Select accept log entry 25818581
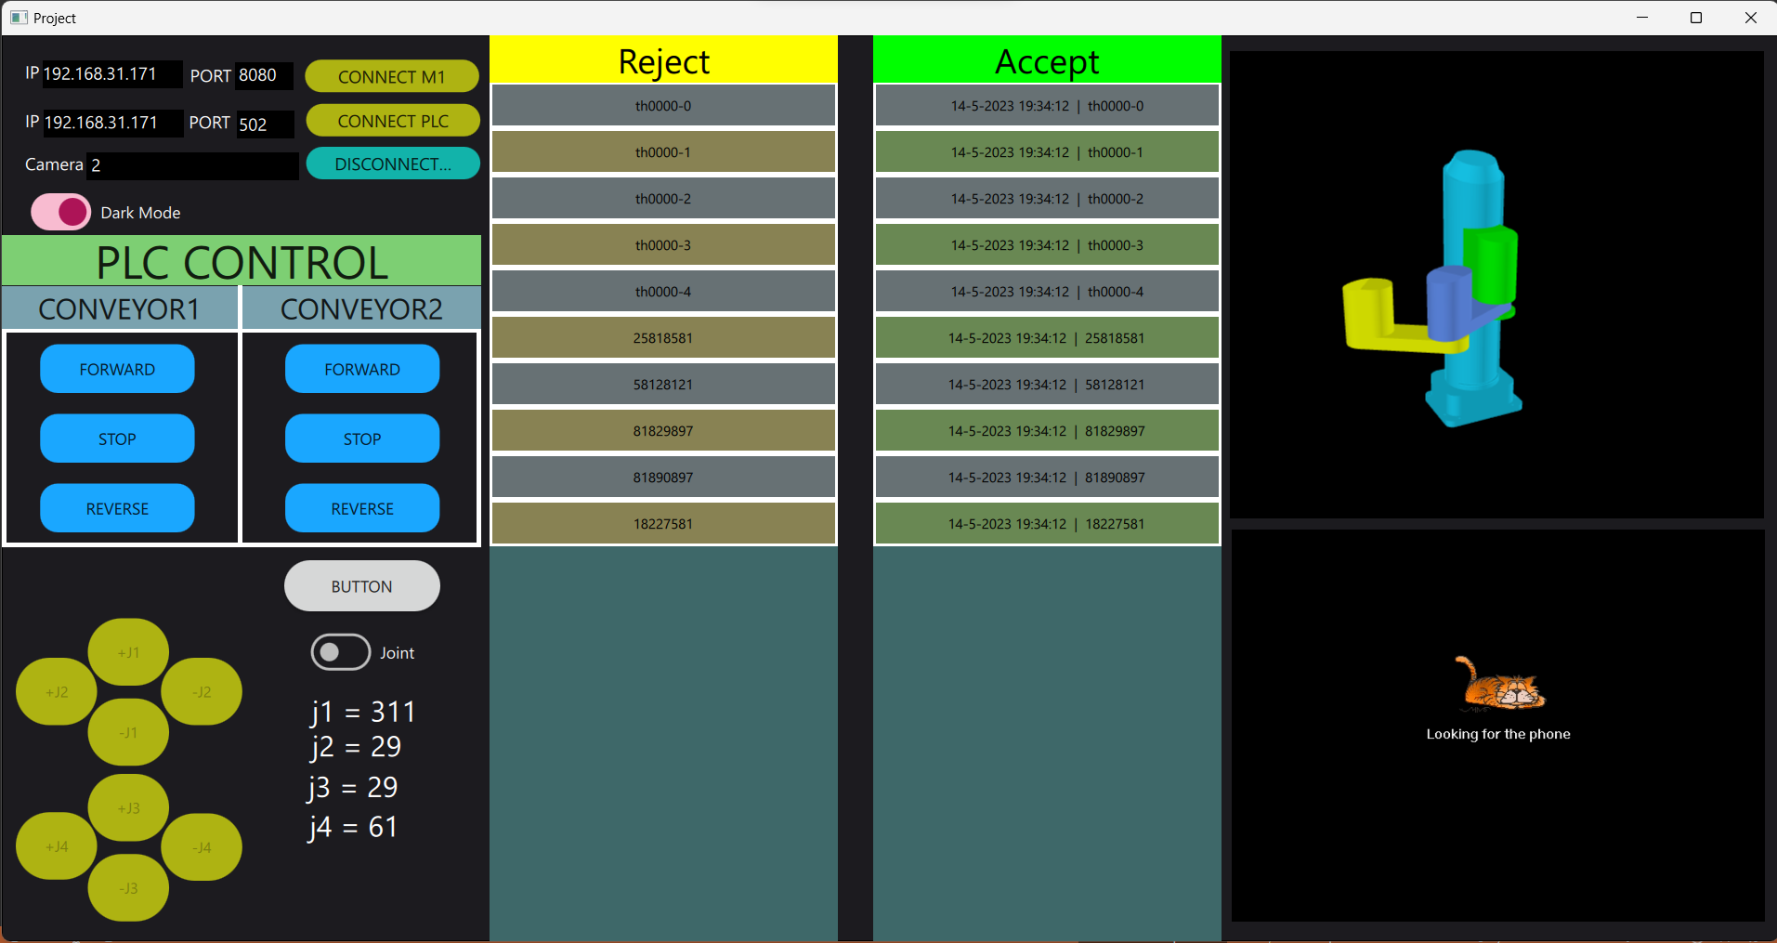Viewport: 1777px width, 943px height. pos(1046,337)
